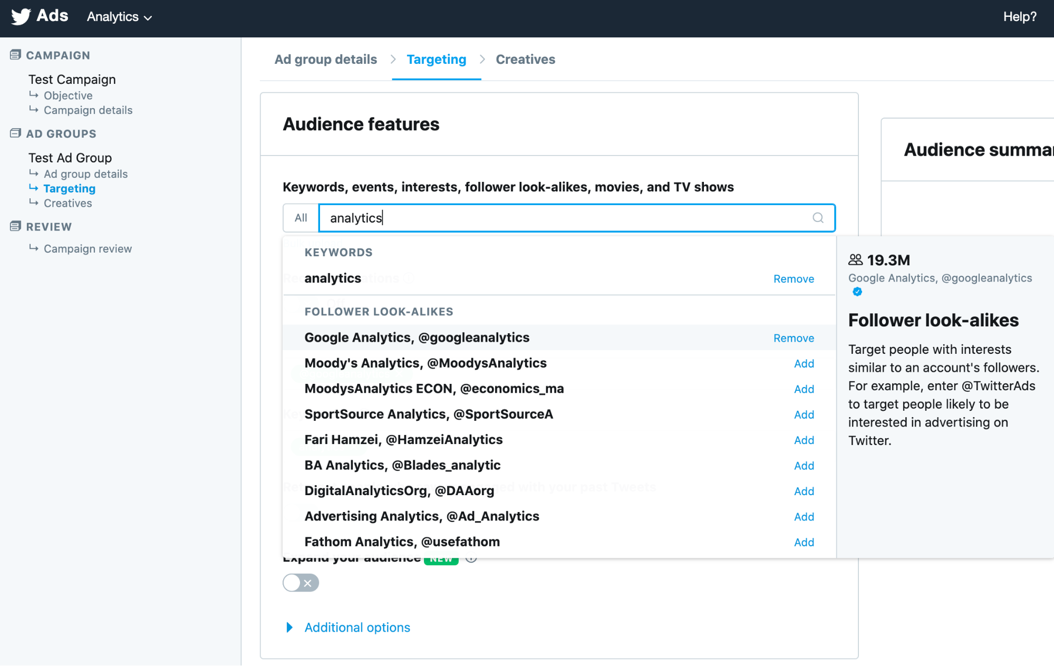The image size is (1054, 666).
Task: Add Moody's Analytics look-alike
Action: (804, 364)
